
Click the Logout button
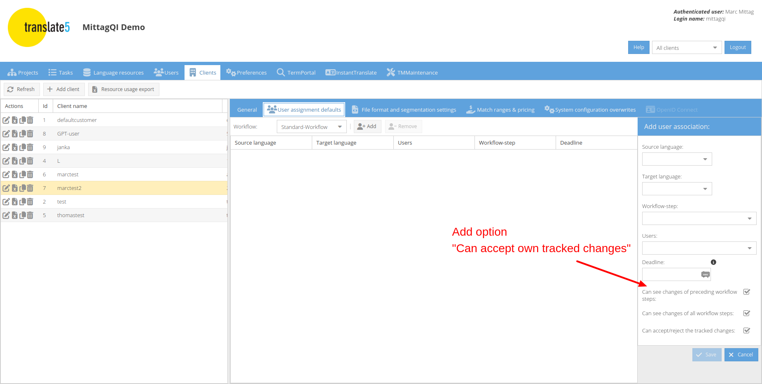(737, 47)
